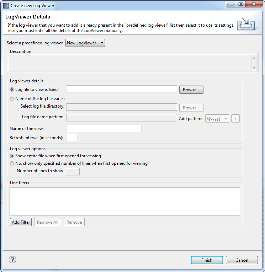Cancel the Create new Log Viewer dialog
This screenshot has width=265, height=272.
pyautogui.click(x=242, y=260)
